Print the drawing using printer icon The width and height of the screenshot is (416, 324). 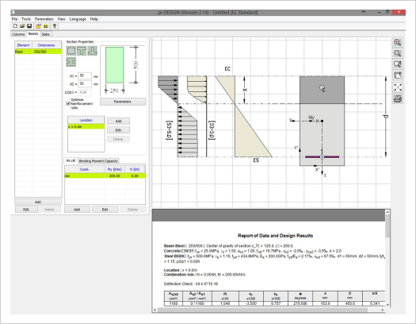tap(397, 99)
